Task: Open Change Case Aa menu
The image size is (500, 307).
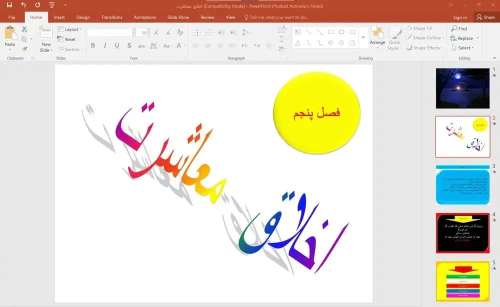Action: coord(166,46)
